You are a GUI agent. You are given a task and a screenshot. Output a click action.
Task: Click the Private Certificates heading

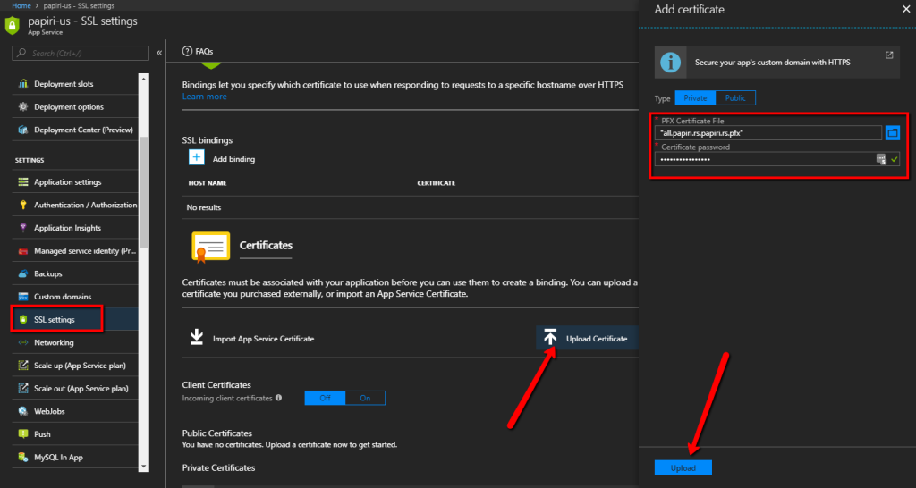[x=218, y=468]
